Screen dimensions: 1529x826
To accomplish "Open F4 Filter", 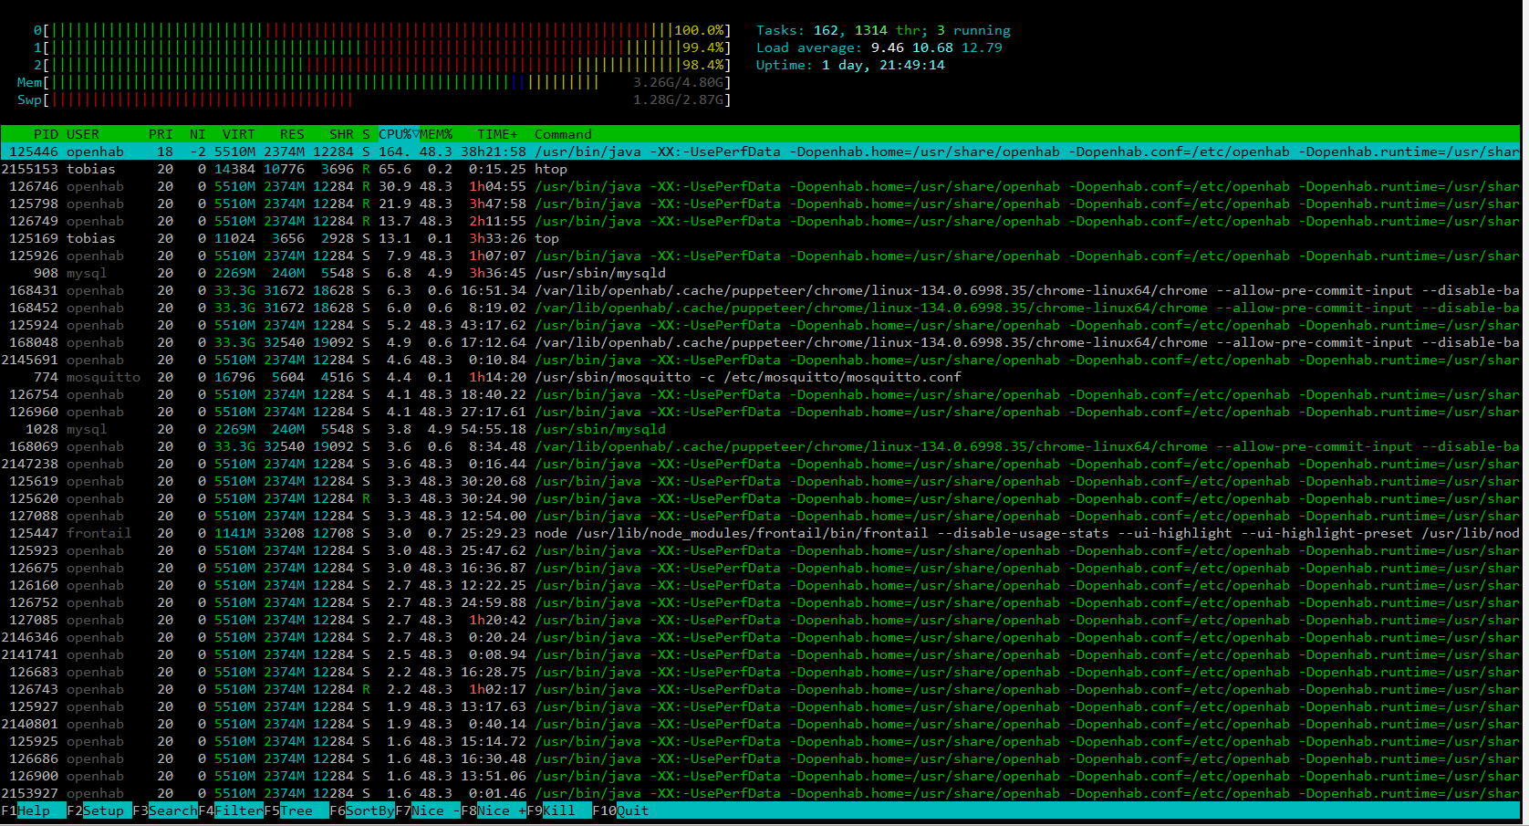I will click(231, 810).
